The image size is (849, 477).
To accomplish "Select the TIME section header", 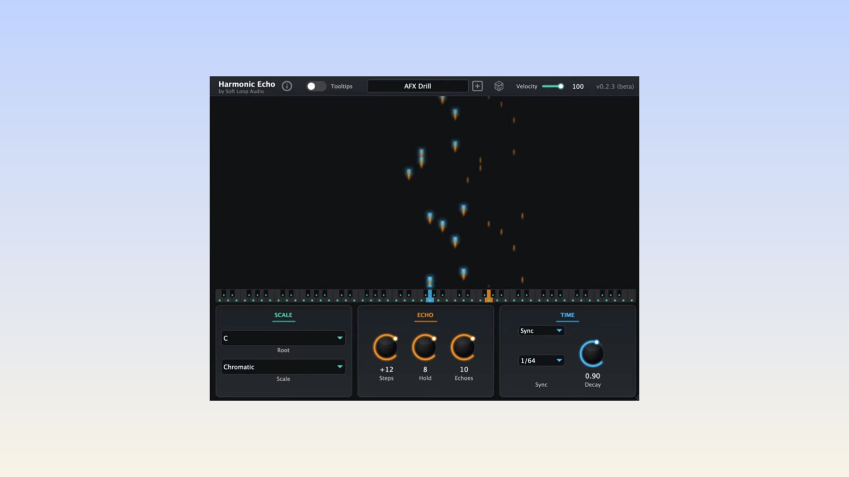I will 567,315.
